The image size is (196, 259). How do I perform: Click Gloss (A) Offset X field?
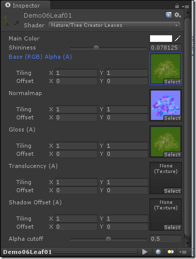tap(76, 154)
